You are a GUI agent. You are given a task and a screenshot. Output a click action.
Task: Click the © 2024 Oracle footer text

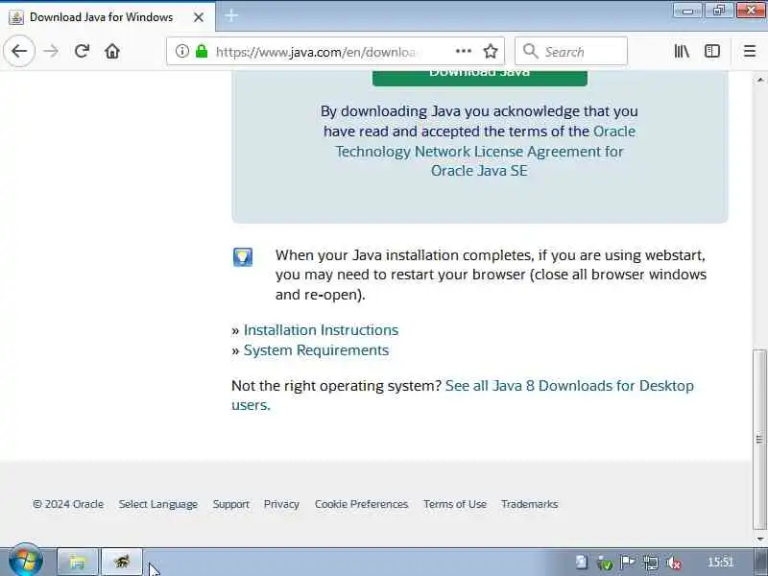click(x=68, y=504)
